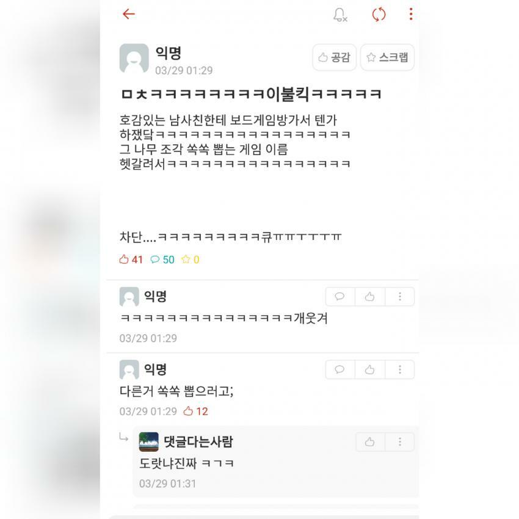Refresh the post with the circular arrows
The image size is (519, 519).
[379, 14]
